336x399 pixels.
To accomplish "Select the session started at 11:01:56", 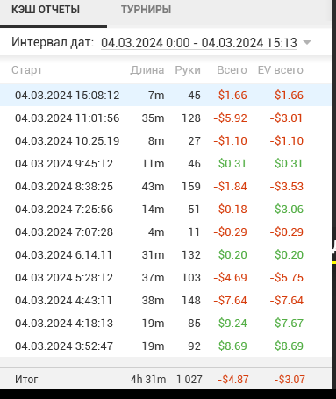I will (x=166, y=118).
